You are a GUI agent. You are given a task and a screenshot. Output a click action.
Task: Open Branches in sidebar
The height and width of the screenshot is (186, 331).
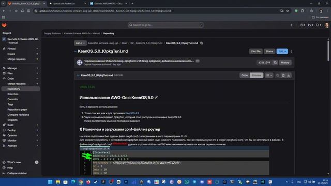pyautogui.click(x=21, y=94)
